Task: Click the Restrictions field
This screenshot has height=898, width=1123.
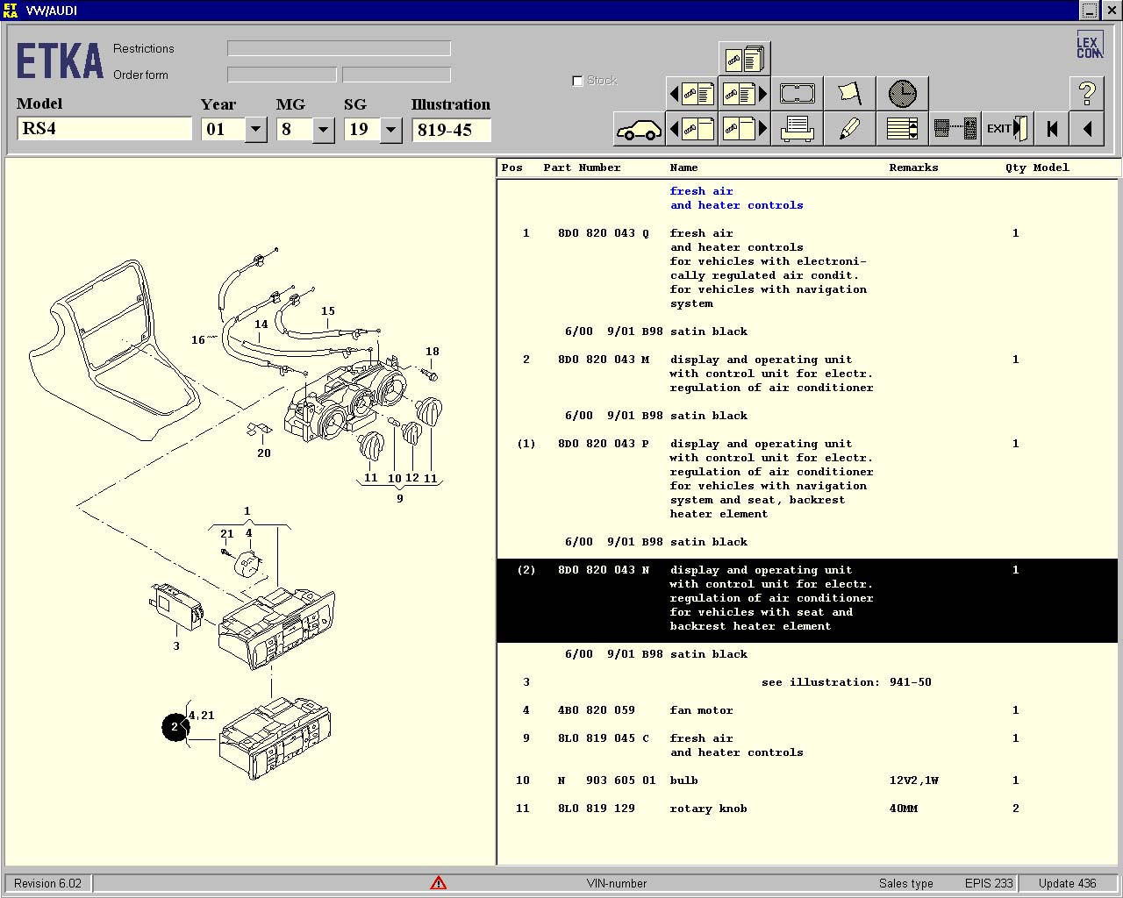Action: (339, 48)
